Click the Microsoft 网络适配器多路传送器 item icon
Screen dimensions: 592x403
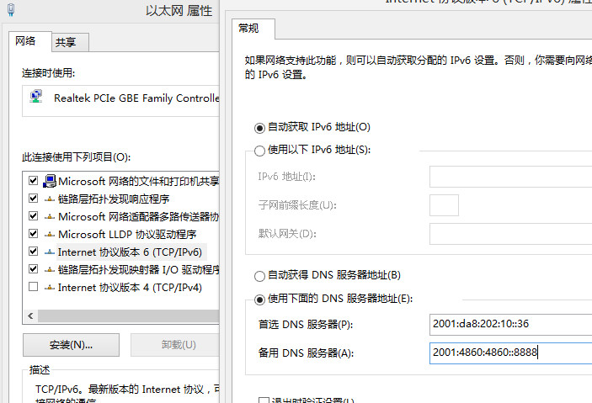click(50, 216)
